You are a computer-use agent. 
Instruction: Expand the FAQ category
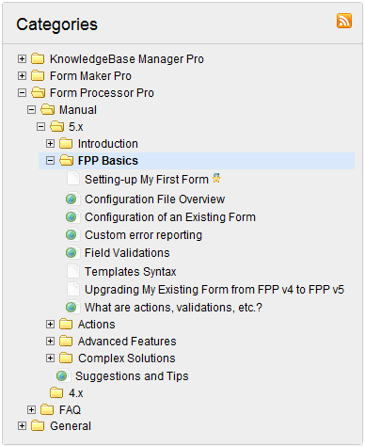[31, 409]
